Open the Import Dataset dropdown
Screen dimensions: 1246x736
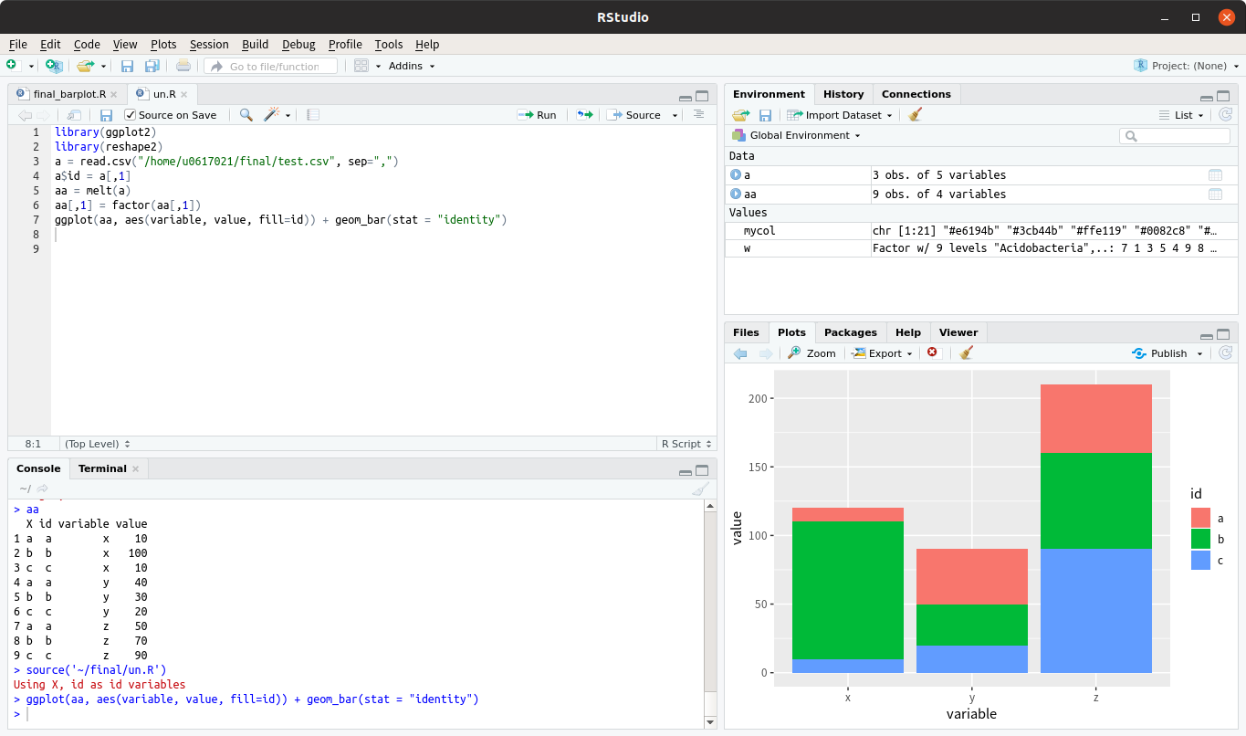pos(839,115)
